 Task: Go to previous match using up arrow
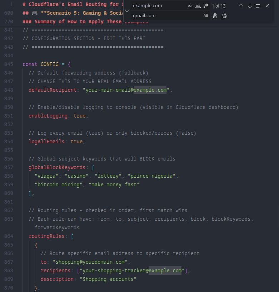click(241, 6)
